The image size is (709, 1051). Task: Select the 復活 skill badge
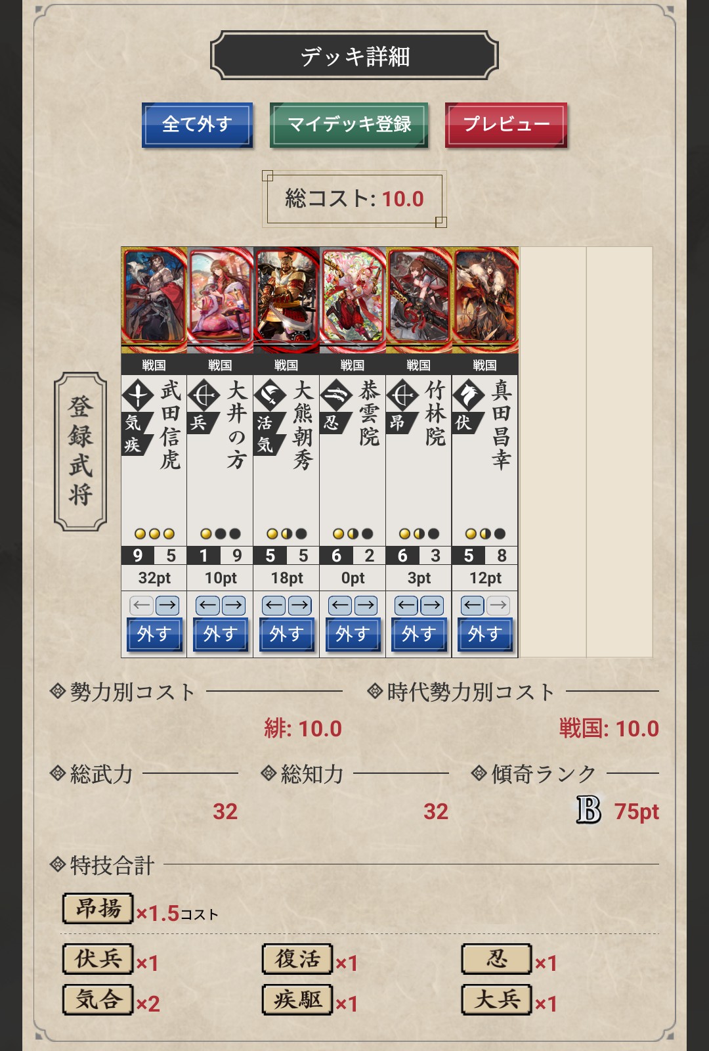point(297,959)
